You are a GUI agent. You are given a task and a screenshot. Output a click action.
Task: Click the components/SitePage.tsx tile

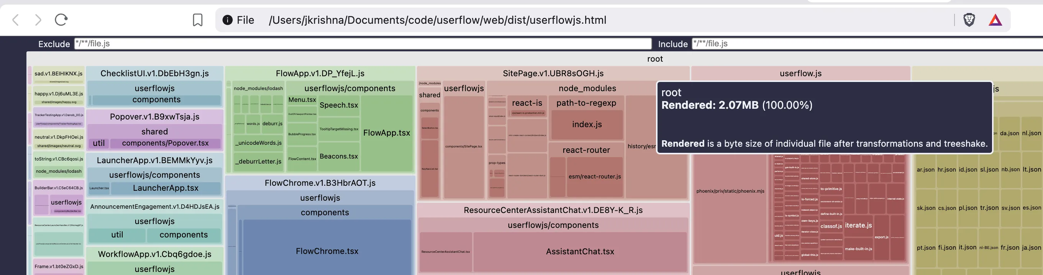464,147
